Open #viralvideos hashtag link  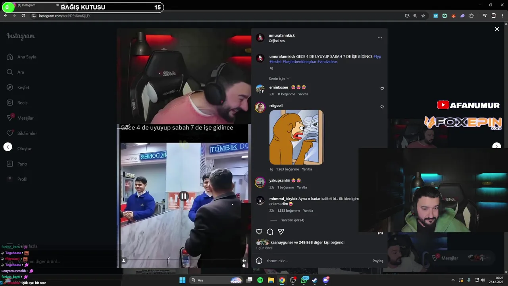click(x=327, y=62)
